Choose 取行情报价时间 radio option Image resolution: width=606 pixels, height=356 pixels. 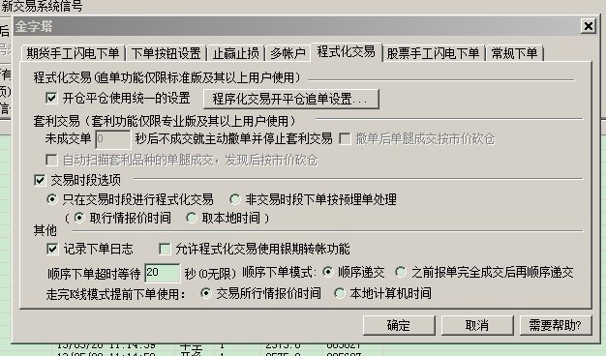point(78,218)
